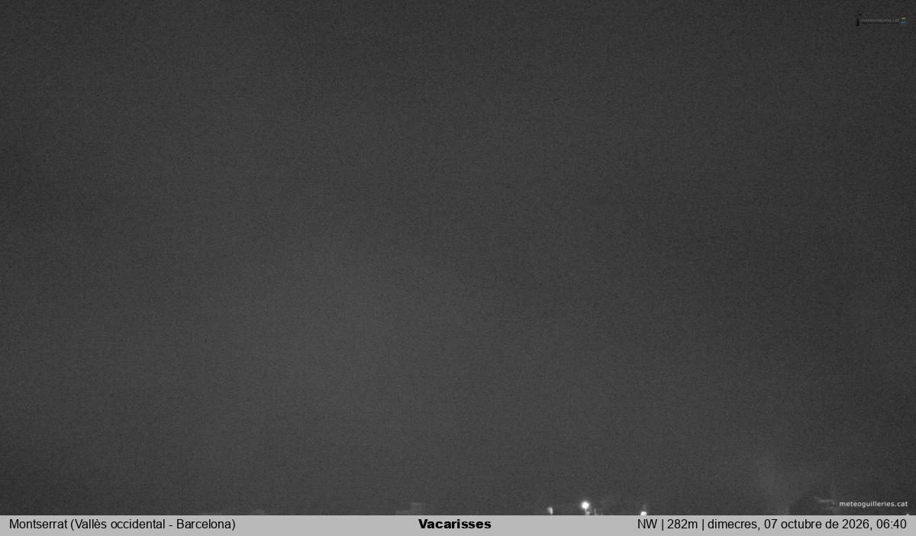This screenshot has width=916, height=536.
Task: Click the small light right of the bright streetlight
Action: click(643, 512)
